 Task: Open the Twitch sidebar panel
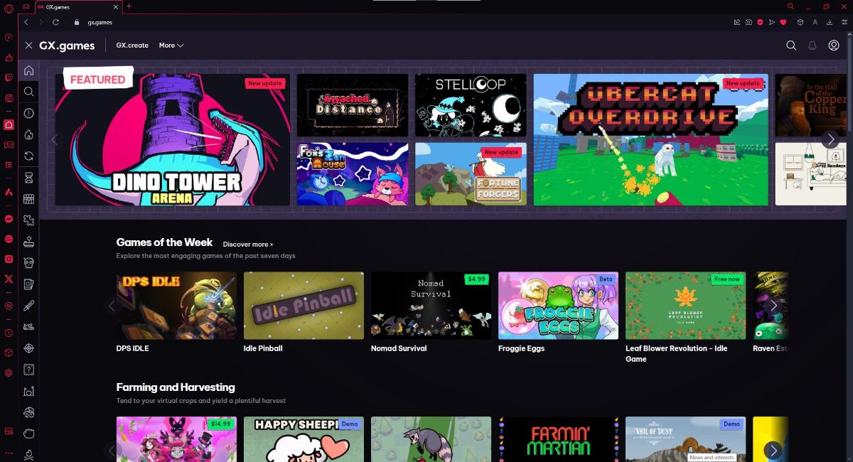(x=9, y=78)
